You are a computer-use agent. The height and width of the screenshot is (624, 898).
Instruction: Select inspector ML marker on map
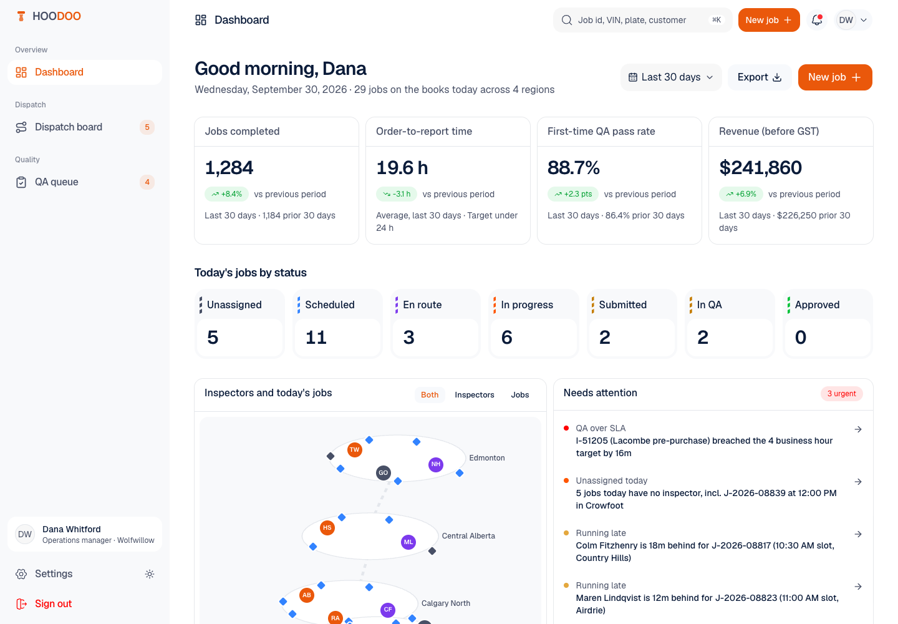pos(408,542)
